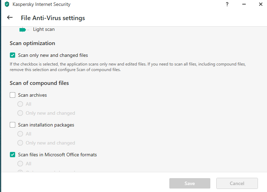The image size is (267, 192).
Task: Enable the Scan archives checkbox
Action: tap(13, 95)
